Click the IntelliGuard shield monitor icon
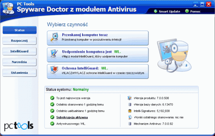Screen dimensions: 215x136 (x=54, y=70)
